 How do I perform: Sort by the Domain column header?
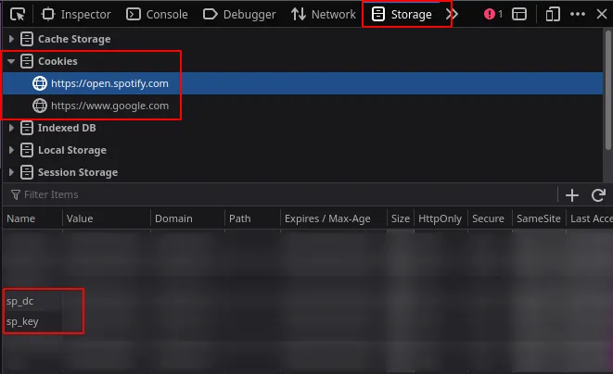click(x=187, y=218)
